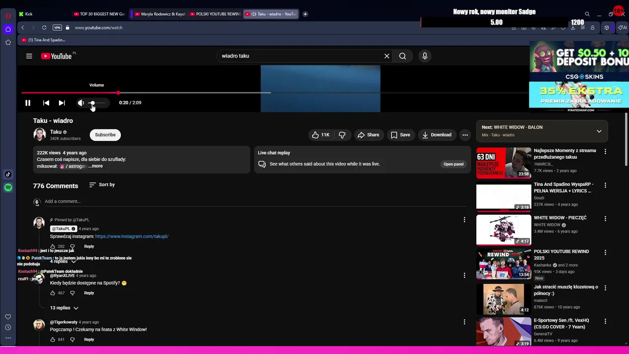Open options for E-Sportowy Sen video
The height and width of the screenshot is (354, 629).
pos(605,321)
